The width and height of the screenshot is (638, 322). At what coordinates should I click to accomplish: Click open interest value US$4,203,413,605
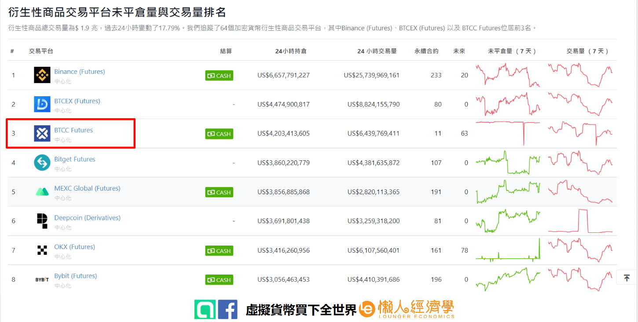pos(283,133)
